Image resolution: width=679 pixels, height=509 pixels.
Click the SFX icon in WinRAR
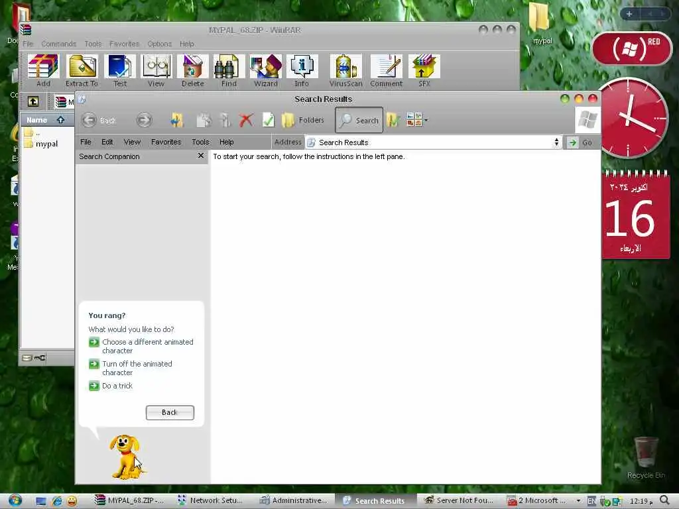click(x=424, y=70)
